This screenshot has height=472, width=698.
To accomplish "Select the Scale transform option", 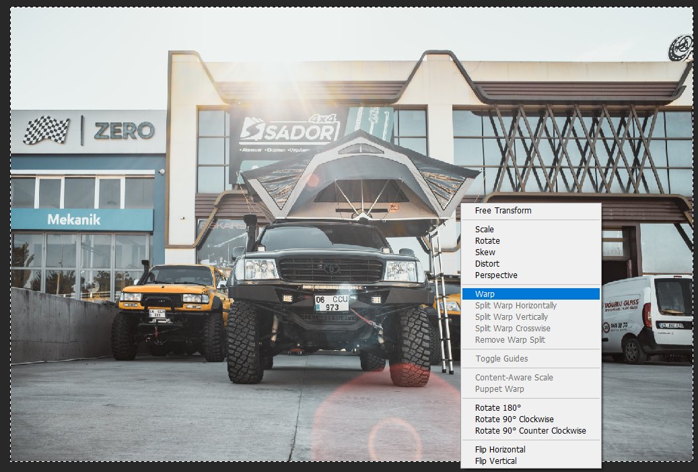I will click(531, 230).
